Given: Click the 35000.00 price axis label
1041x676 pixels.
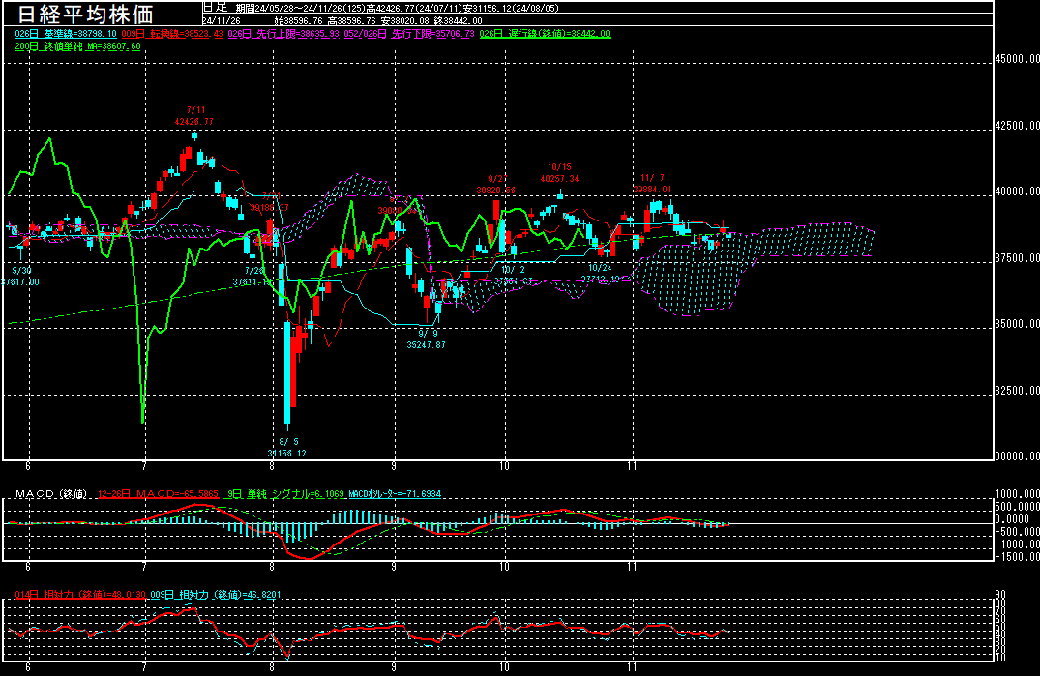Looking at the screenshot, I should (1018, 324).
